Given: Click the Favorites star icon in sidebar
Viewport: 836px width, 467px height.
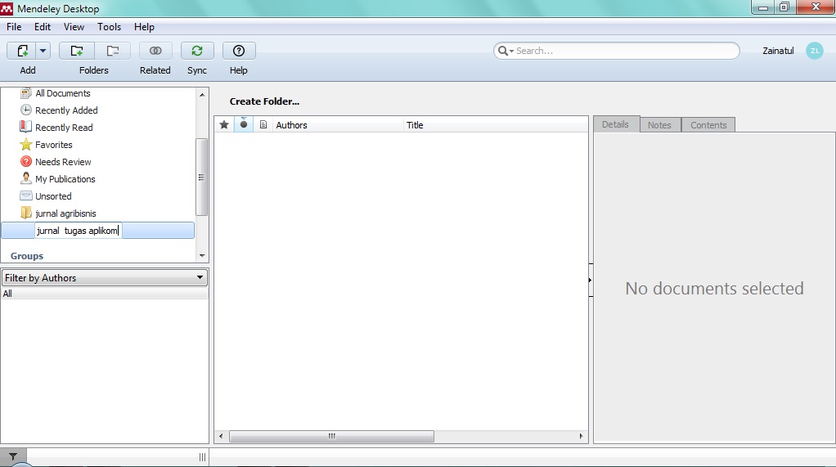Looking at the screenshot, I should [x=25, y=145].
